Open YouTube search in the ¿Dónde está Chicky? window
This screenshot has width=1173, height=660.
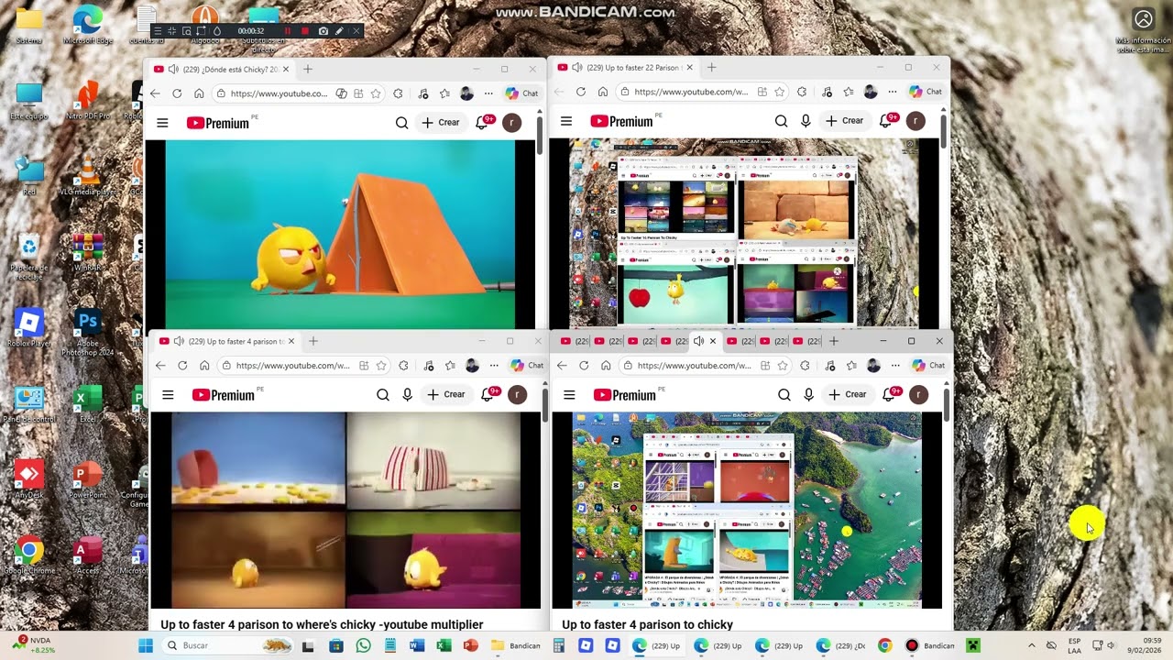[401, 122]
